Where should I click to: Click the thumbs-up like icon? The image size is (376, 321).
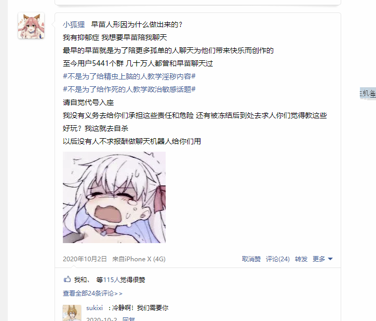coord(67,279)
